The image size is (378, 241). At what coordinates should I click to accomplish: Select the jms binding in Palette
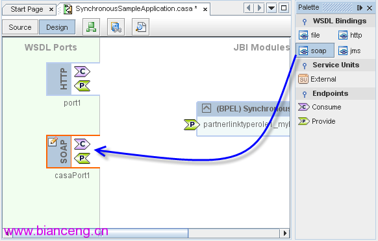tap(349, 51)
